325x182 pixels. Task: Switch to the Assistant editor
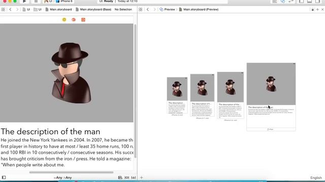283,1
